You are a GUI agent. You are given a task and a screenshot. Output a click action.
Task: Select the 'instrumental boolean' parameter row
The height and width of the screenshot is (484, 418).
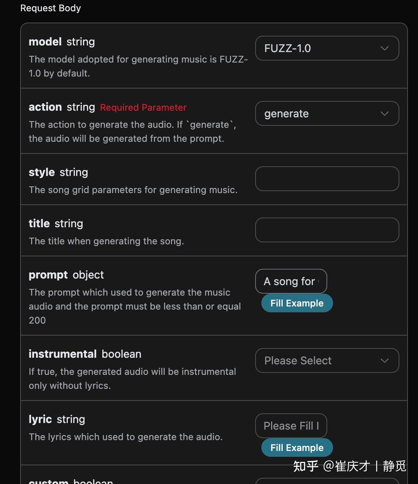click(85, 354)
